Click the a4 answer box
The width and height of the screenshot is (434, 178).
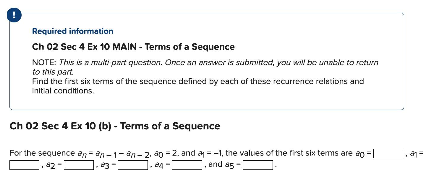pos(187,164)
